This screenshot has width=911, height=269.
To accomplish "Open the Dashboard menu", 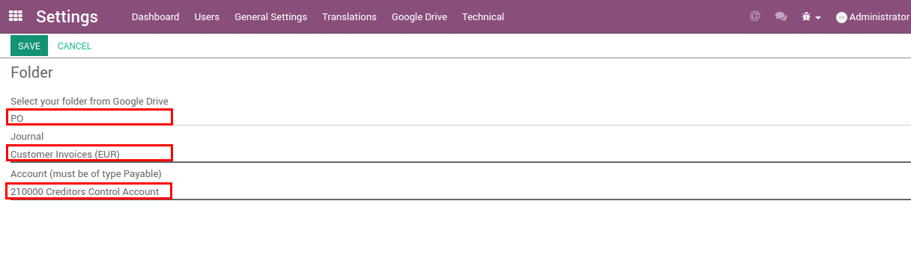I will pos(155,16).
